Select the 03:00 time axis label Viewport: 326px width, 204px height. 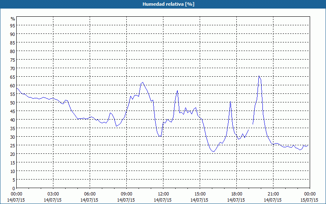(x=53, y=194)
